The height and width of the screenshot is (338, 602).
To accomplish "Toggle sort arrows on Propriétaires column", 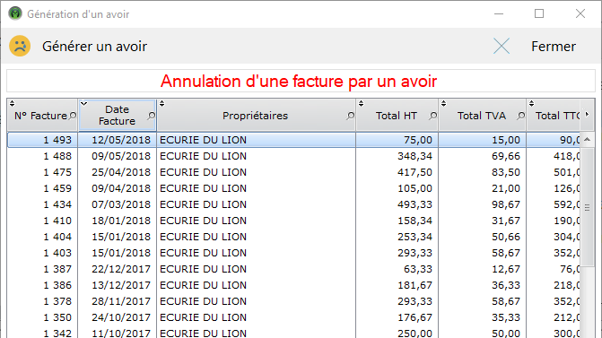I will (162, 103).
